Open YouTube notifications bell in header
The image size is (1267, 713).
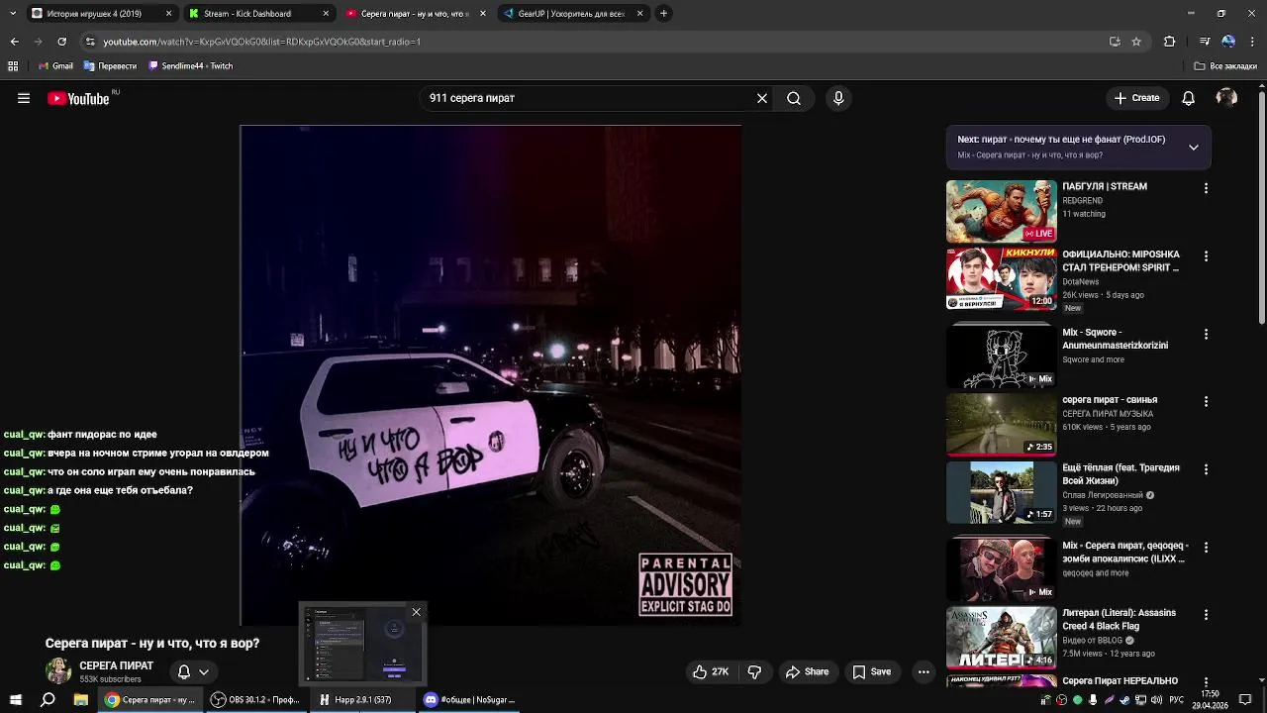pyautogui.click(x=1189, y=98)
